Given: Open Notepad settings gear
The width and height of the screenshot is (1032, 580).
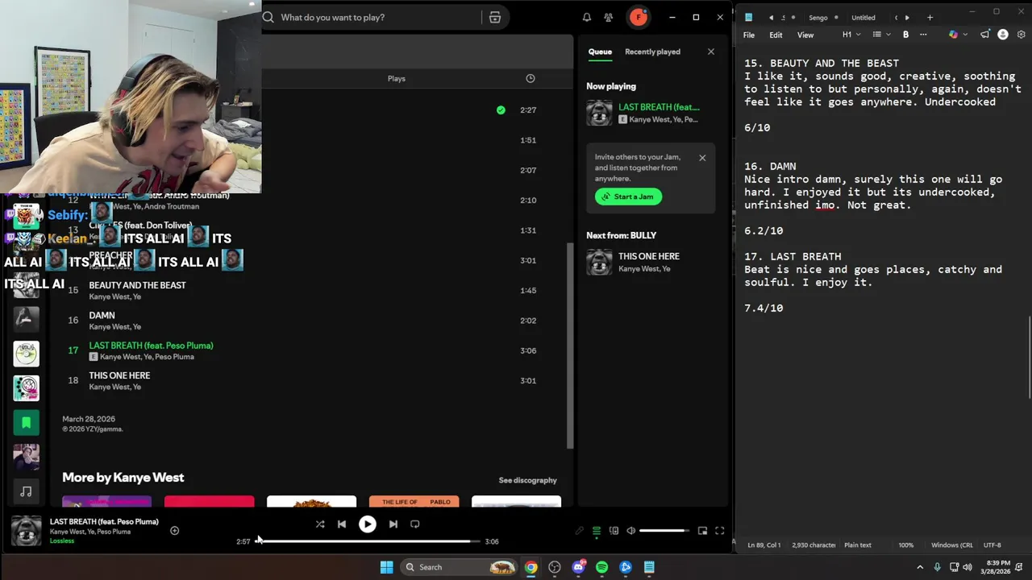Looking at the screenshot, I should 1021,35.
